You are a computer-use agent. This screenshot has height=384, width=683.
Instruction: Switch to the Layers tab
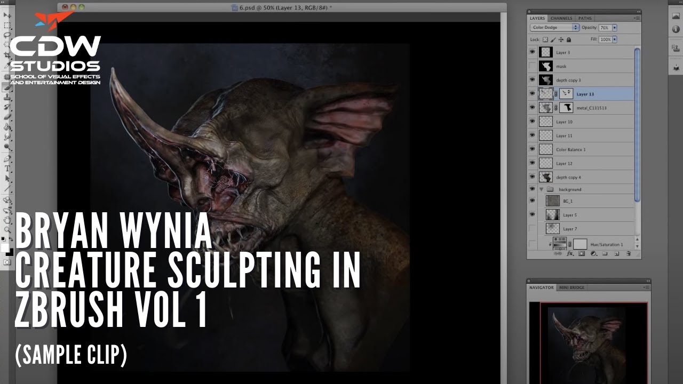click(537, 18)
